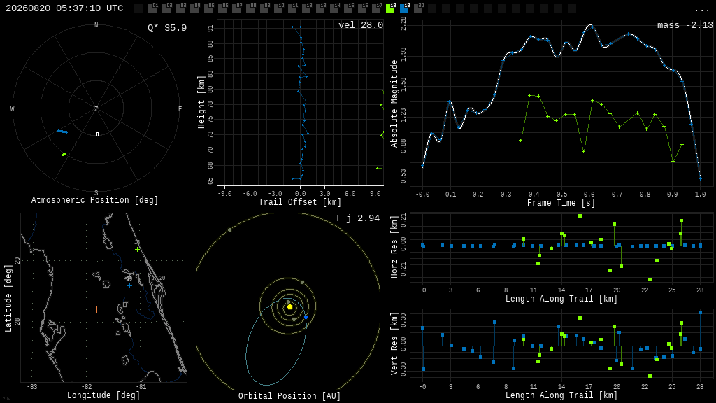This screenshot has width=716, height=403.
Task: Toggle the station 20 box
Action: click(418, 8)
